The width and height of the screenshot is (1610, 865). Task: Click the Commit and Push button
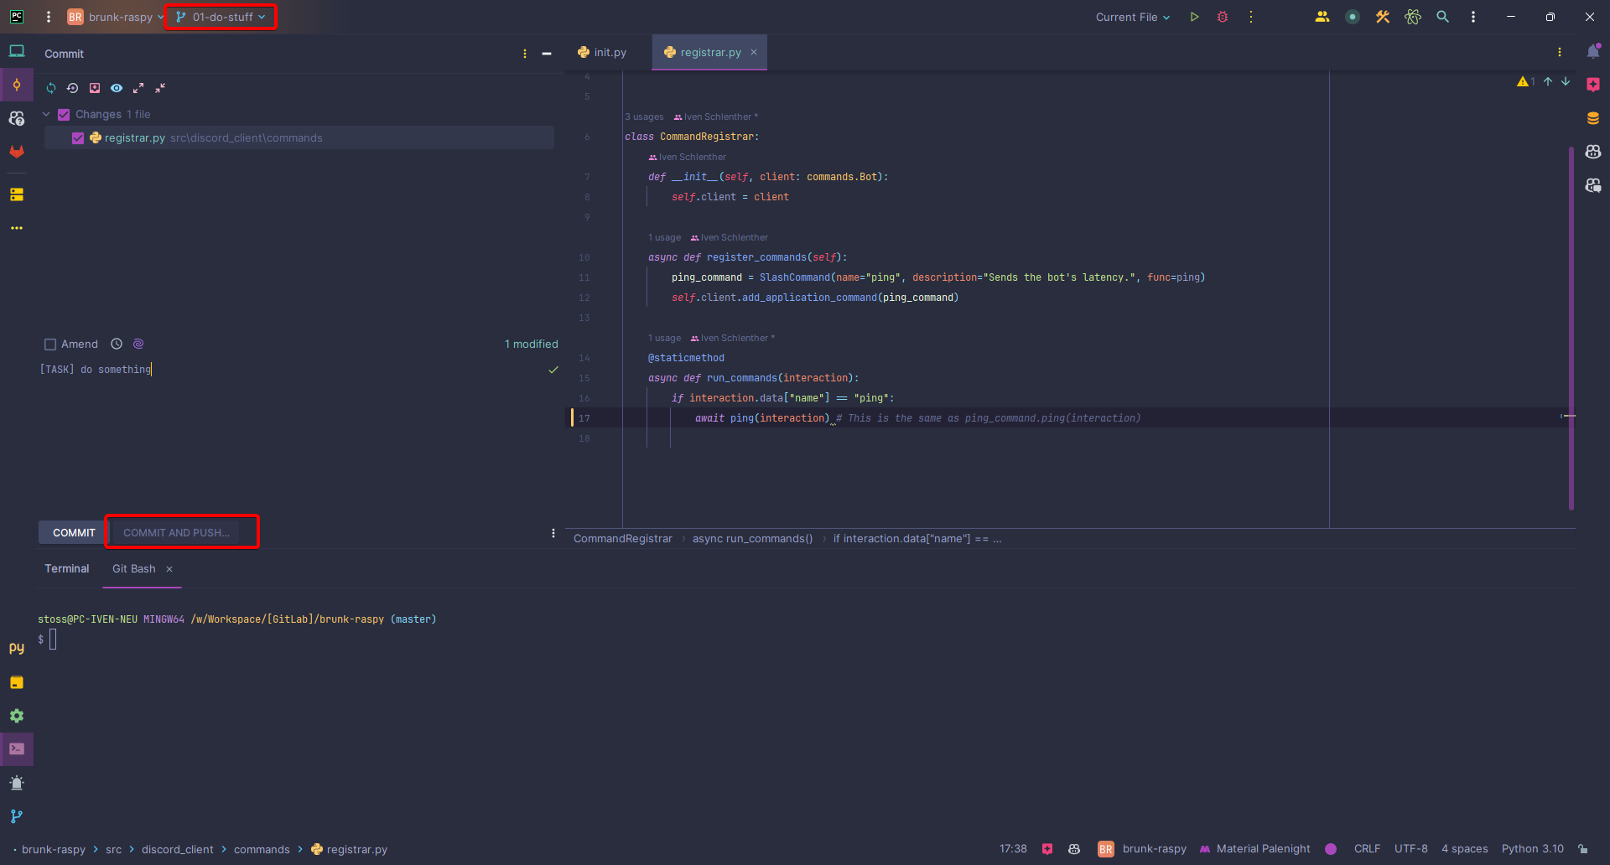pyautogui.click(x=176, y=533)
